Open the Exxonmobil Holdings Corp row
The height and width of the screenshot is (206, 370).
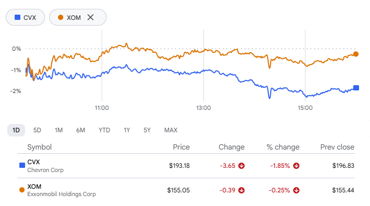tap(186, 190)
